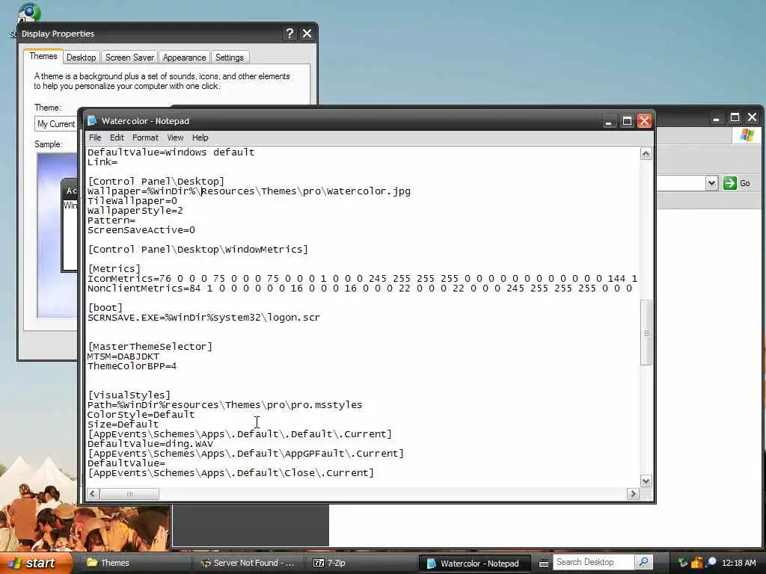Maximize the dark background browser window
Screen dimensions: 766x574
735,117
